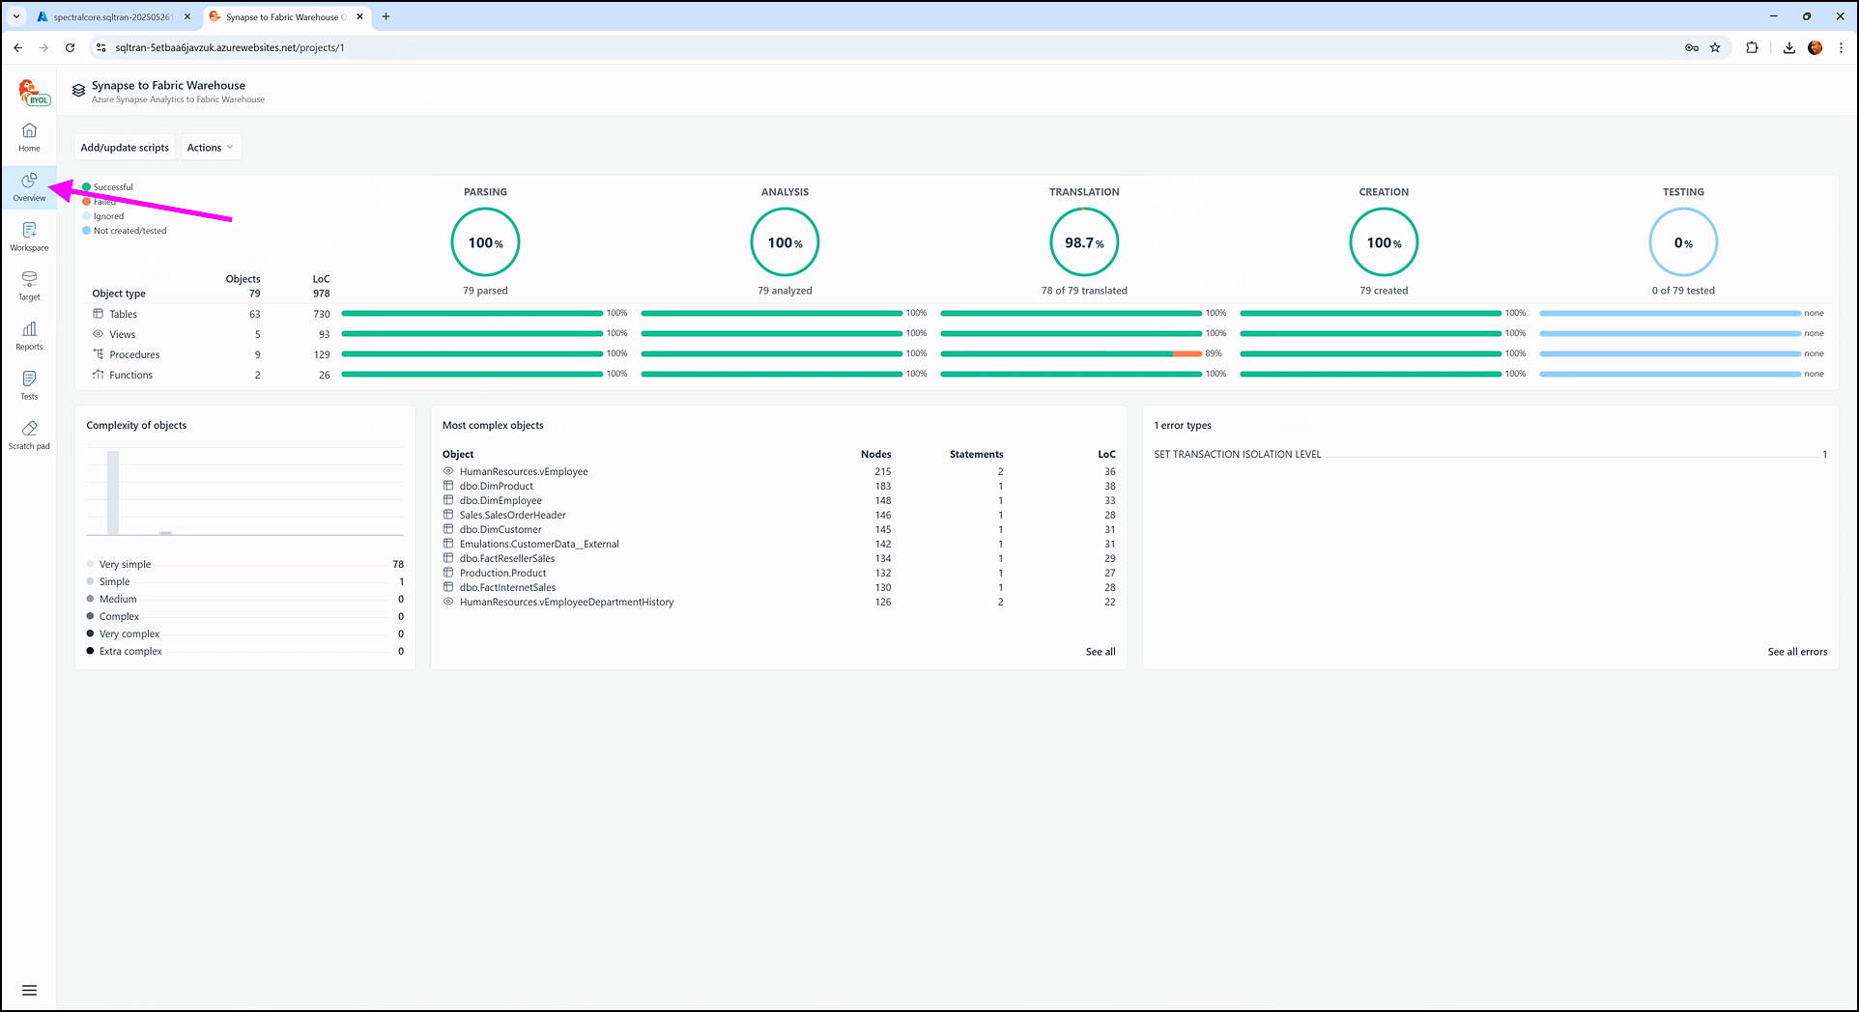
Task: Open the Reports sidebar icon
Action: pos(29,335)
